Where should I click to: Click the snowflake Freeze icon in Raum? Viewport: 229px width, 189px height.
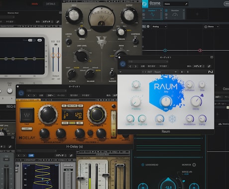172,119
